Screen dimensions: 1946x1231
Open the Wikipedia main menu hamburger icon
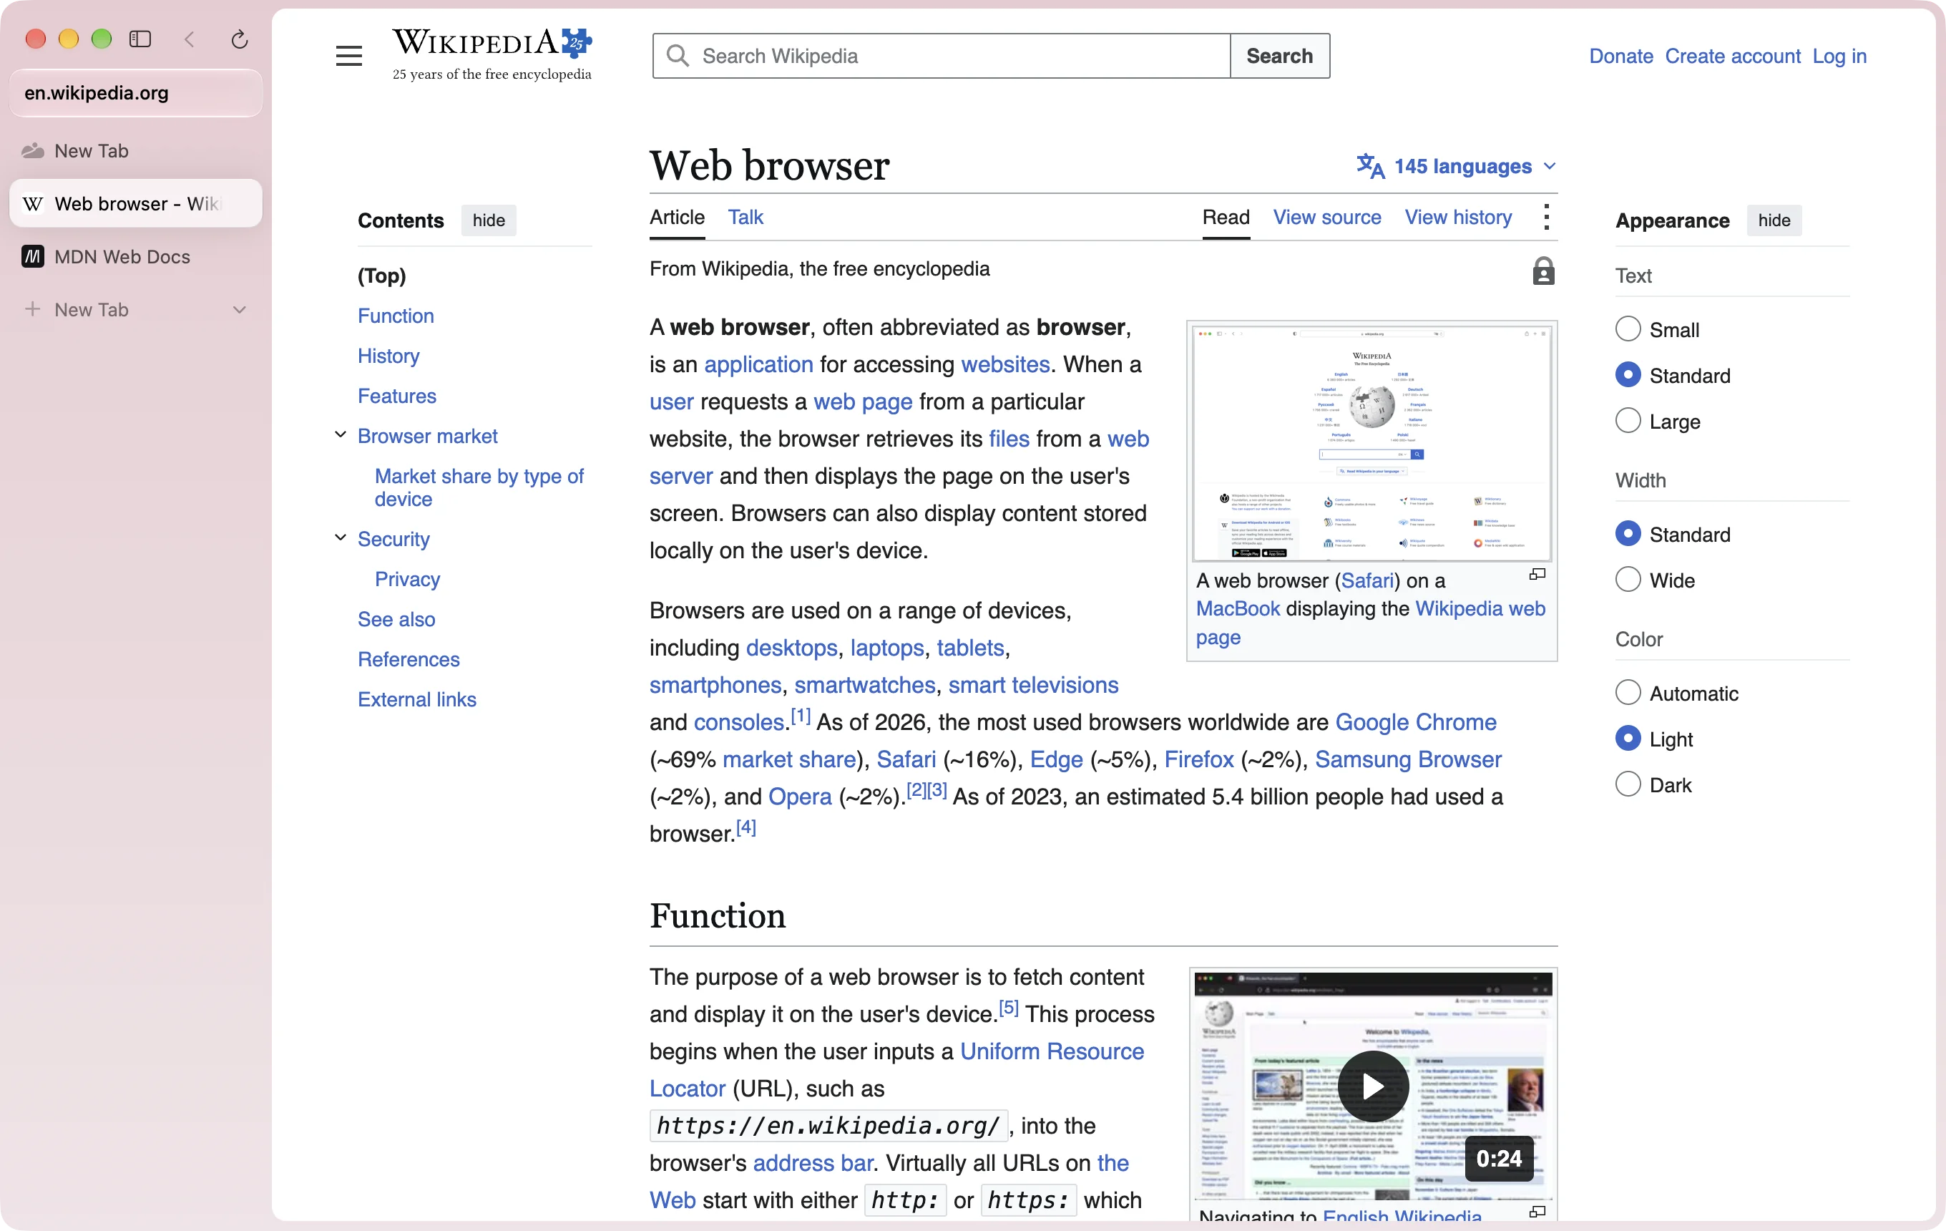[348, 56]
